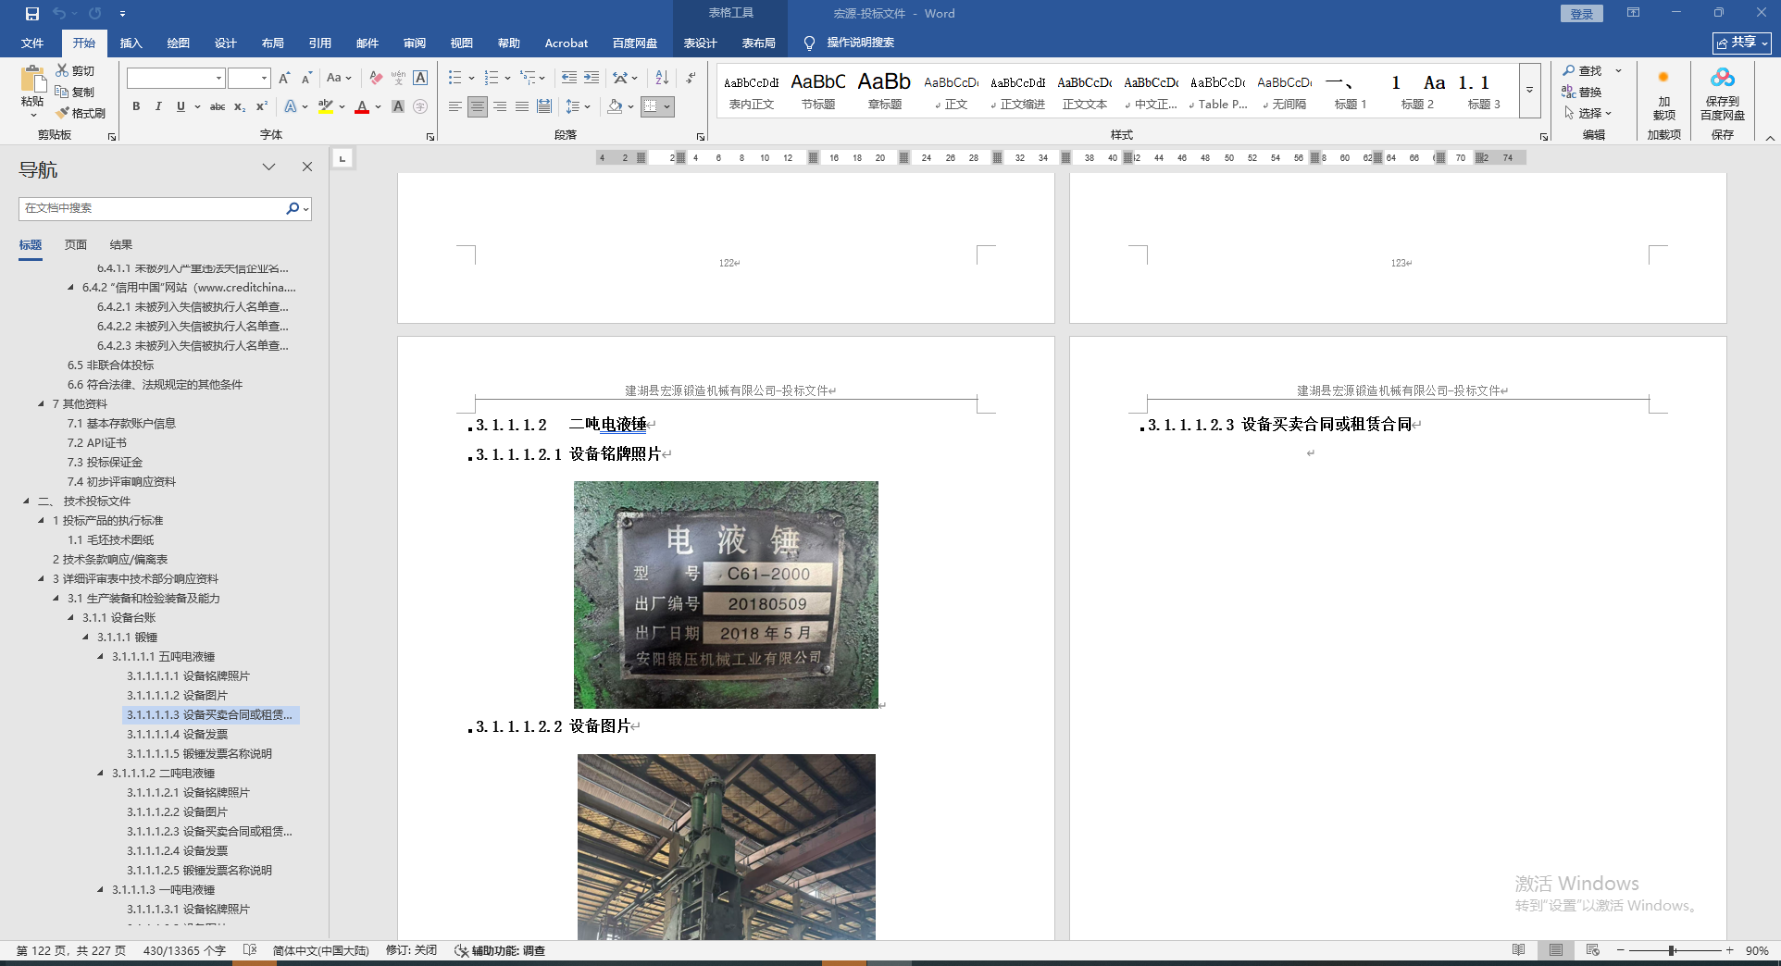Close the navigation pane
This screenshot has width=1781, height=966.
point(307,167)
